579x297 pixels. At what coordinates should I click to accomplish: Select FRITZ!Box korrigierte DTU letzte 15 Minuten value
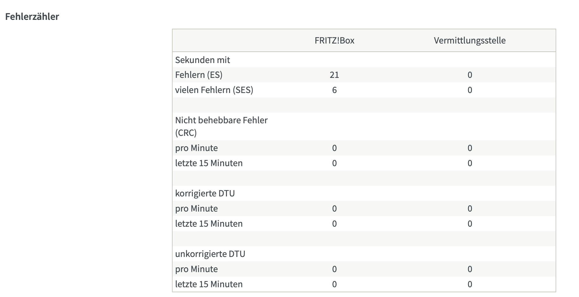pyautogui.click(x=334, y=224)
